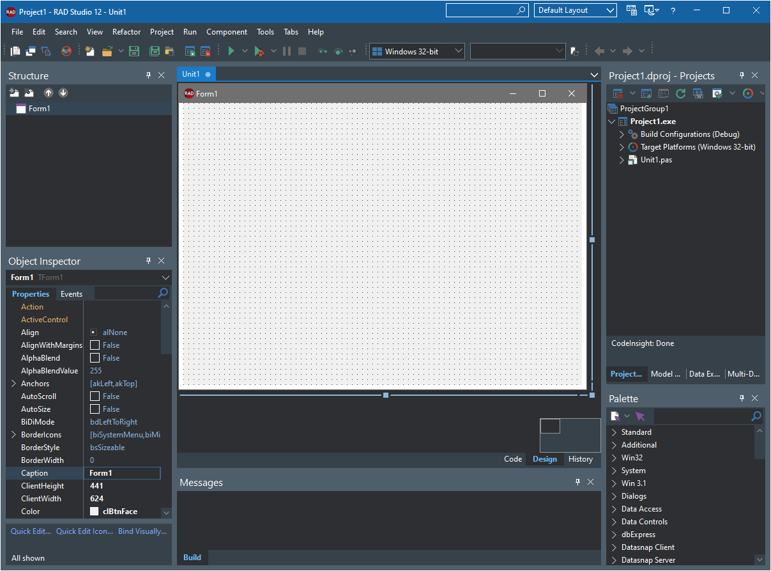Toggle the AutoSize checkbox

[95, 409]
